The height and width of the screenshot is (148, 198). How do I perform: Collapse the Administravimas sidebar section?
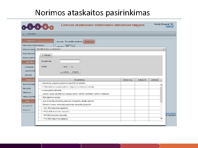(x=29, y=80)
